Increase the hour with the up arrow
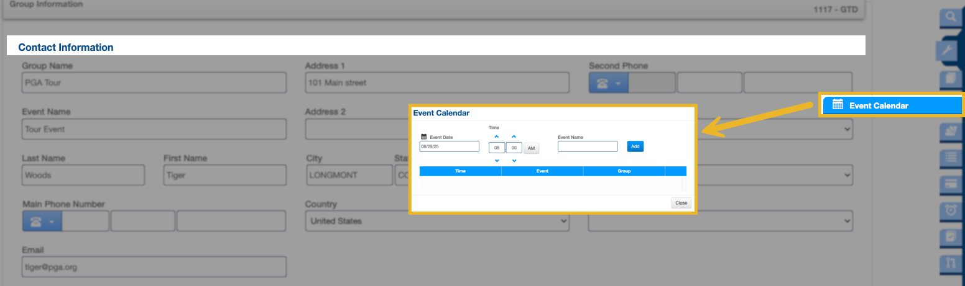 pos(496,136)
